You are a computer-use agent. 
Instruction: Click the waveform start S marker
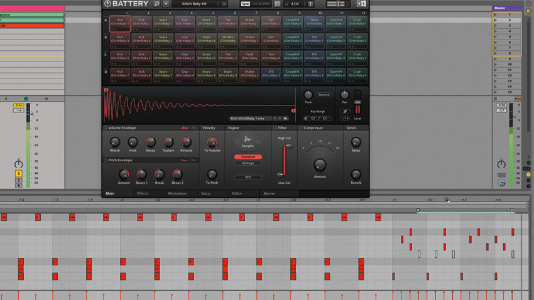click(x=106, y=90)
